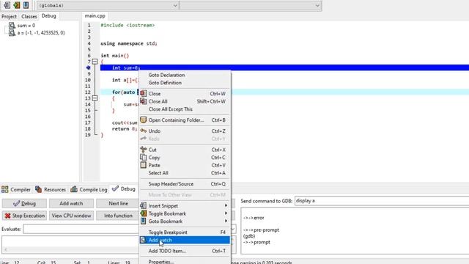Collapse the code fold at line 7
Viewport: 469px width, 264px height.
pos(95,62)
